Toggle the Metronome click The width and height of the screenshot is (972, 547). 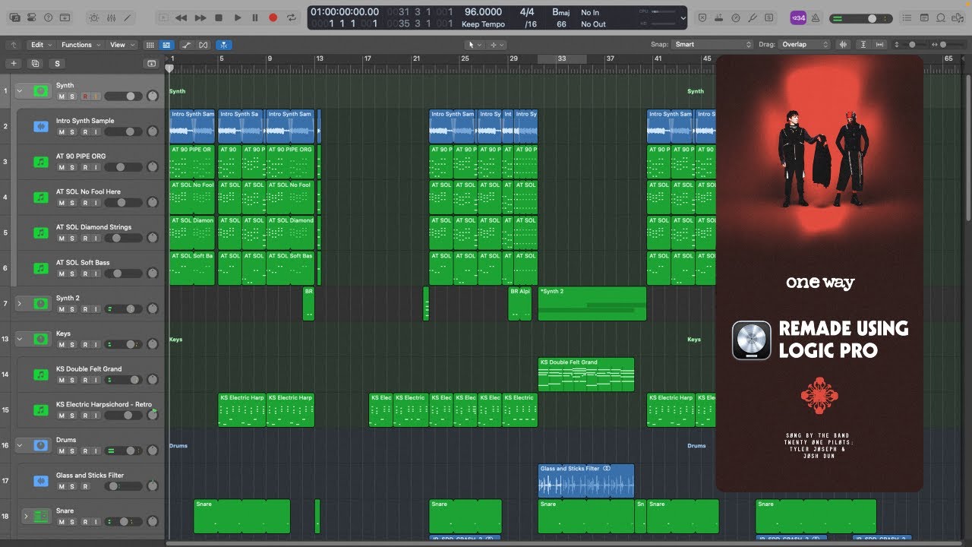pyautogui.click(x=816, y=17)
